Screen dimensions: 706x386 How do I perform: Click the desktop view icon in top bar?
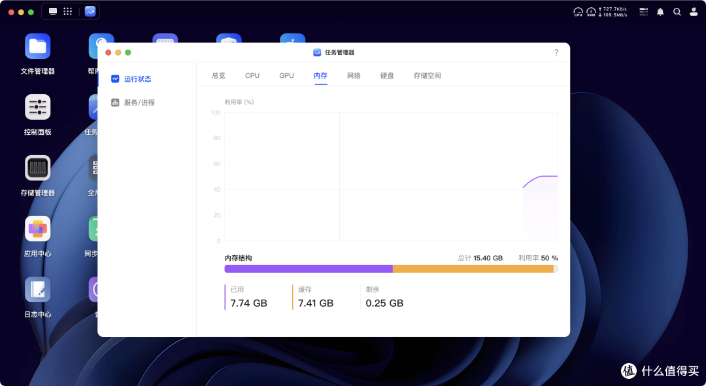point(53,11)
